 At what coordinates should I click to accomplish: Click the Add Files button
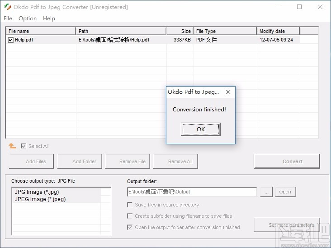pyautogui.click(x=32, y=161)
